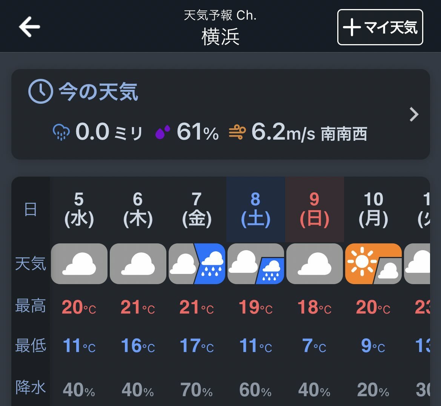Select the 8 (土) date column header
Screen dimensions: 441x406
tap(256, 209)
